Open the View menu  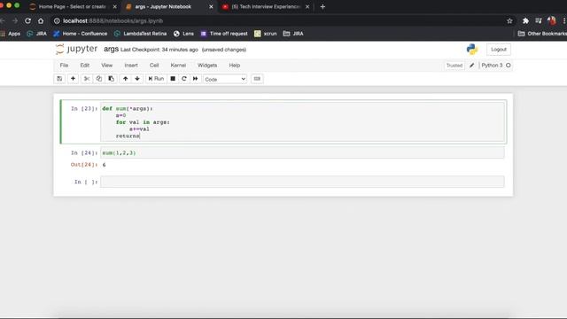pos(106,66)
